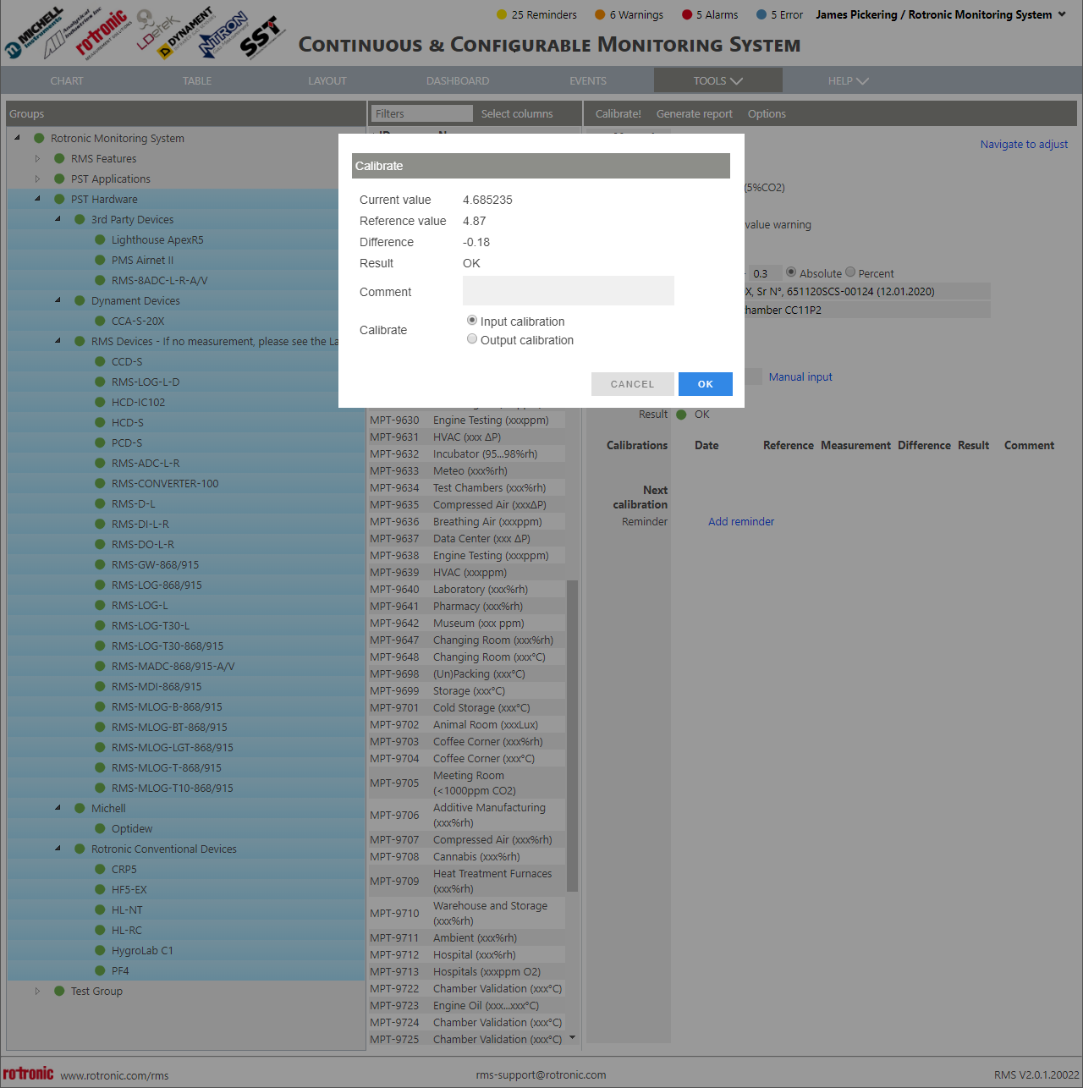Open the HELP menu

tap(849, 80)
